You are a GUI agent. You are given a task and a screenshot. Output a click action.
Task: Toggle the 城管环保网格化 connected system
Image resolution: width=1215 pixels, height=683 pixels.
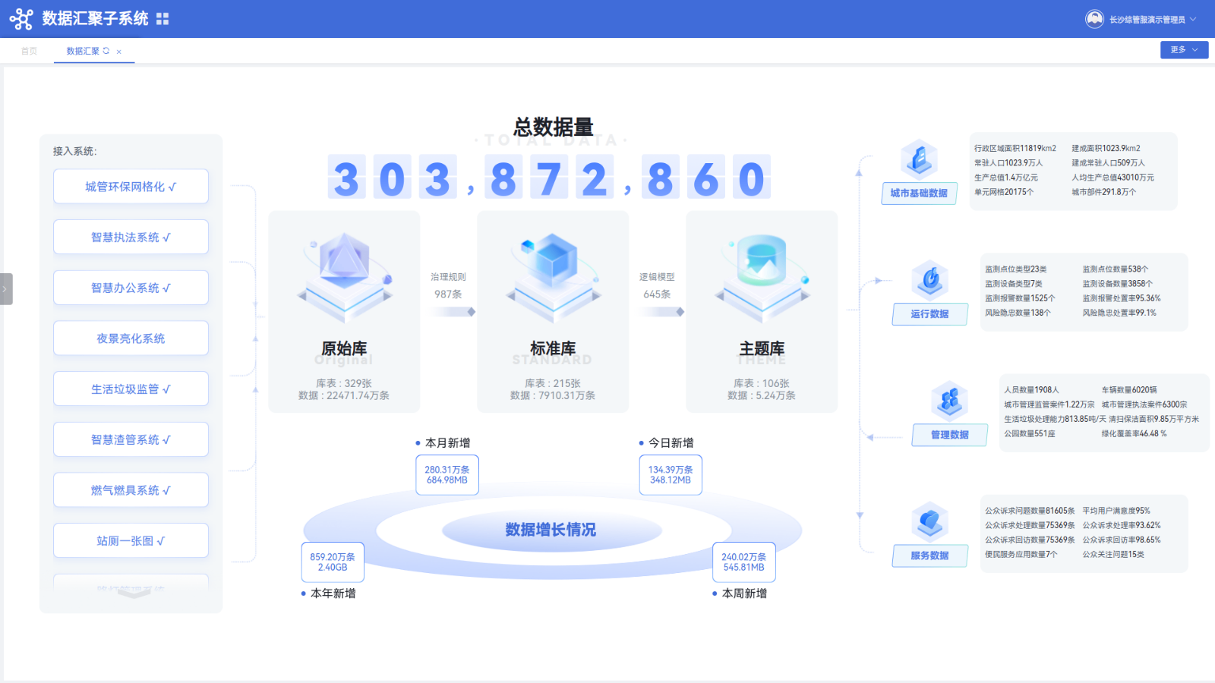coord(131,187)
